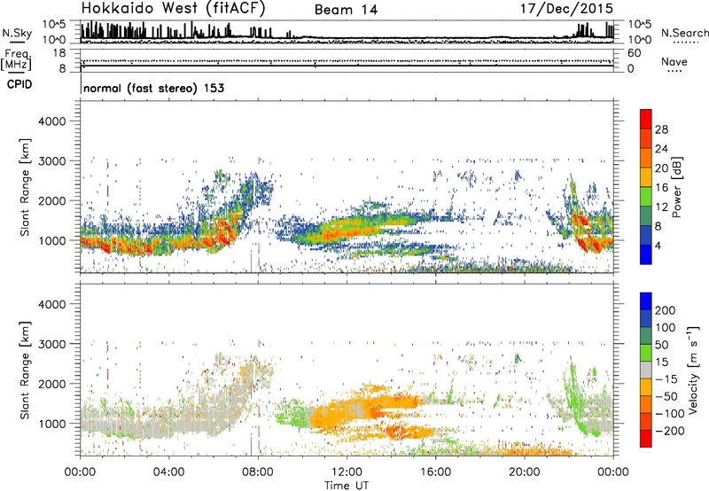Click the date '17/Dec/2015'

[x=566, y=9]
